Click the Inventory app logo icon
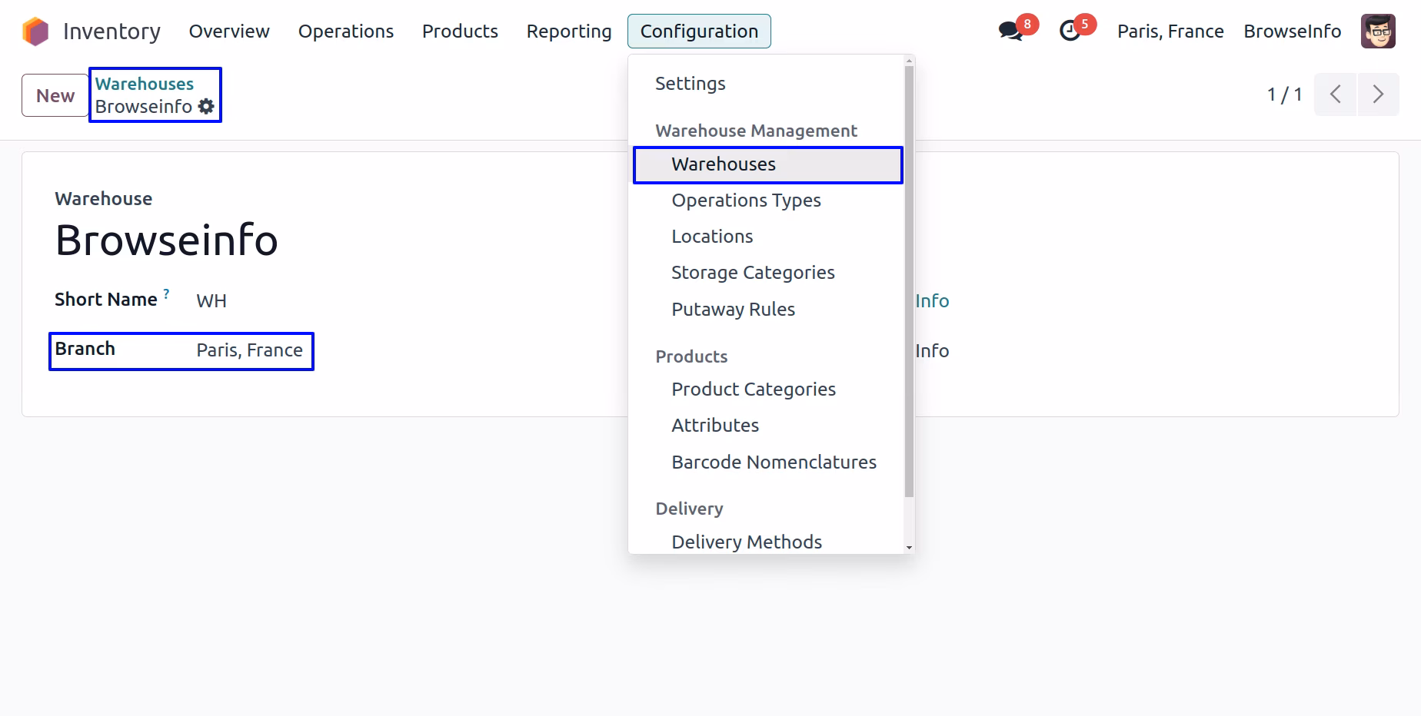The image size is (1421, 716). coord(35,31)
